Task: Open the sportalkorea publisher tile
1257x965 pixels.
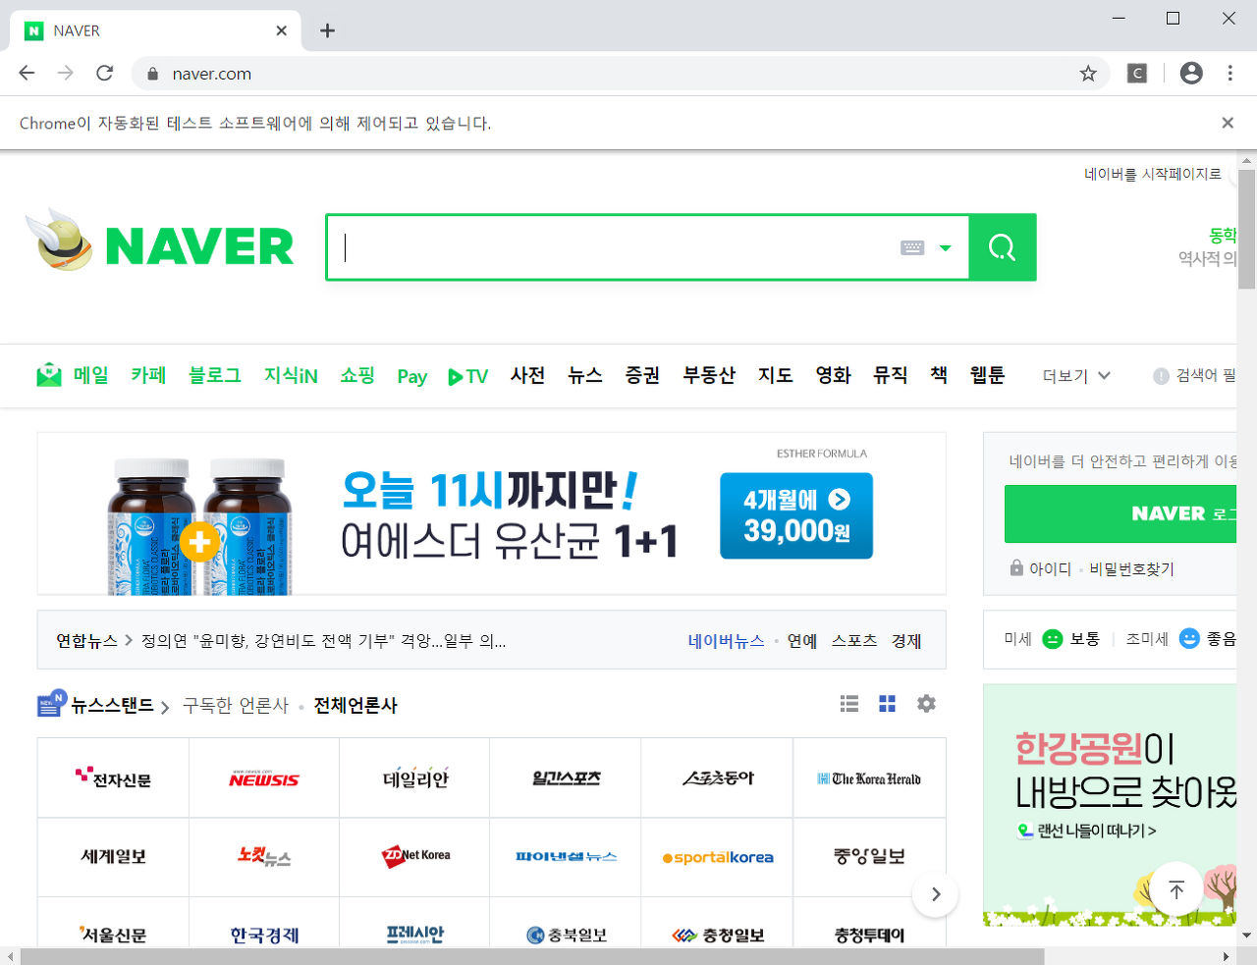Action: click(x=717, y=857)
